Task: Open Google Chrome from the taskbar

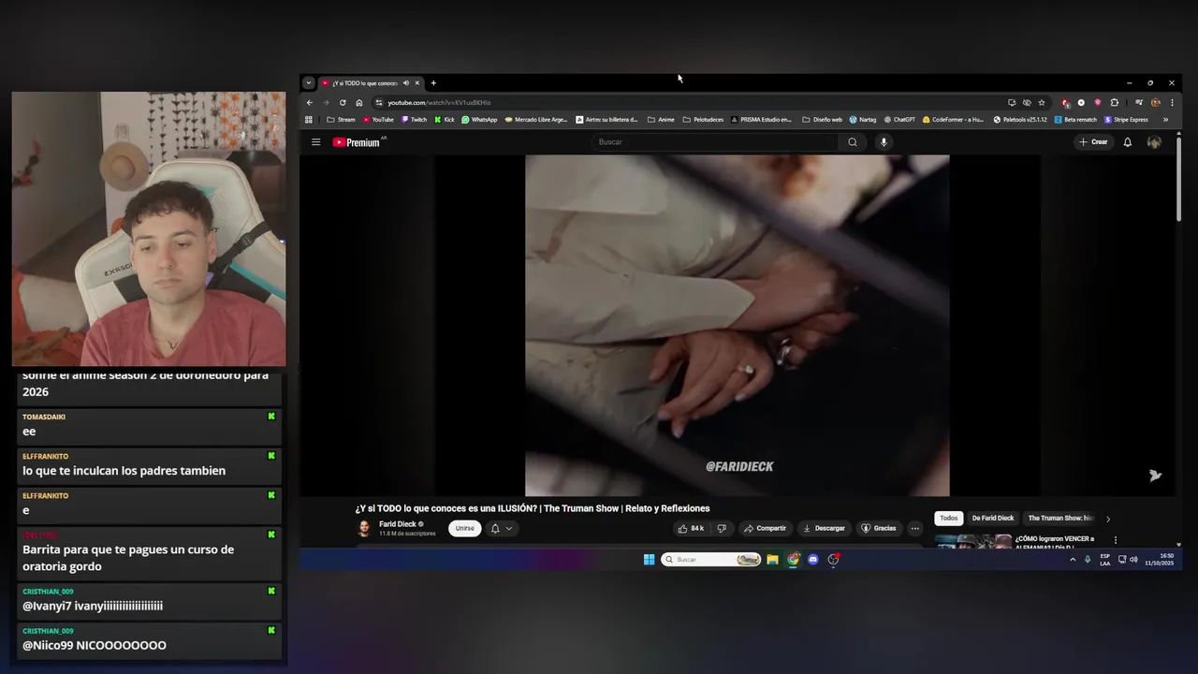Action: 793,560
